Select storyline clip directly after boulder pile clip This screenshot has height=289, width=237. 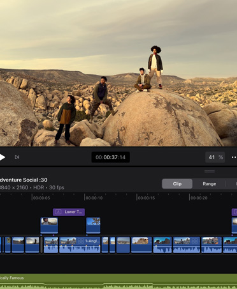point(162,245)
